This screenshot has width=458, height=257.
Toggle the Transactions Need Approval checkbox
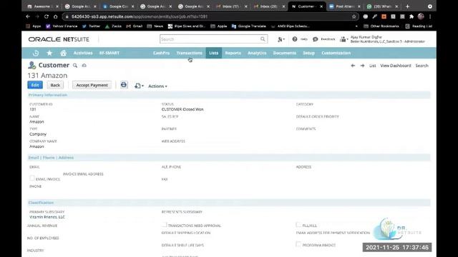point(165,225)
